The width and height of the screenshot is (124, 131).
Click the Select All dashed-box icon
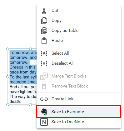(44, 53)
